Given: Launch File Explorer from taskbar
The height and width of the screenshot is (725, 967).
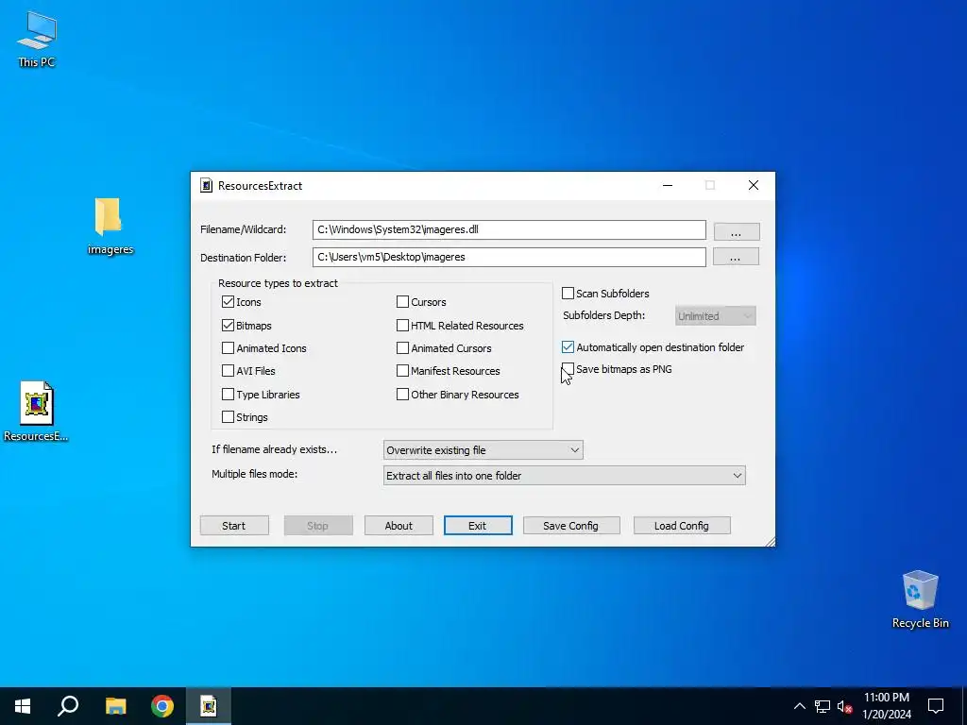Looking at the screenshot, I should point(115,706).
